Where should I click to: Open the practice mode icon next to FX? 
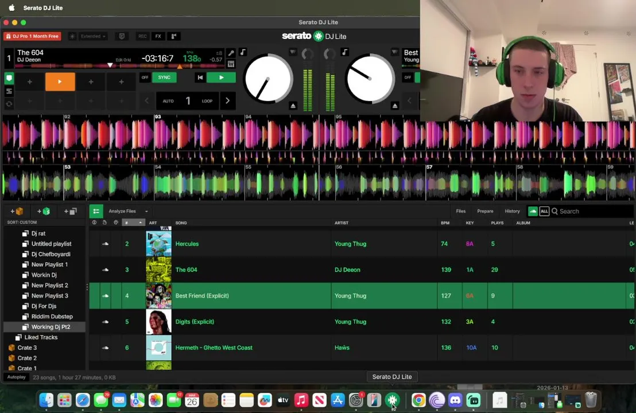pyautogui.click(x=174, y=36)
